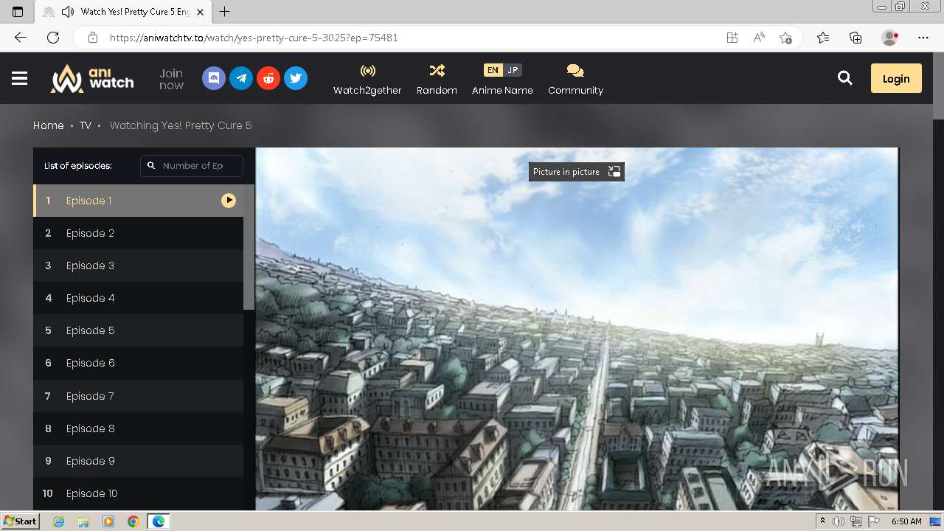Viewport: 944px width, 531px height.
Task: Select Episode 6 in the list
Action: (138, 363)
